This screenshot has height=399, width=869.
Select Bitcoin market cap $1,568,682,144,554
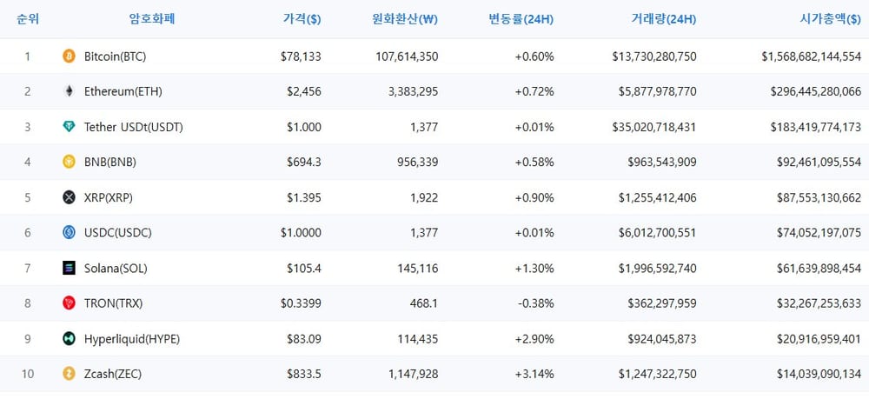812,57
